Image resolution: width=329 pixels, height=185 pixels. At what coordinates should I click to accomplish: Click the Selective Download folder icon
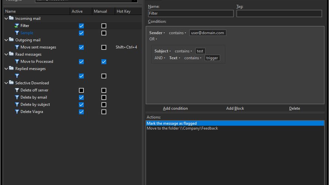(x=11, y=83)
